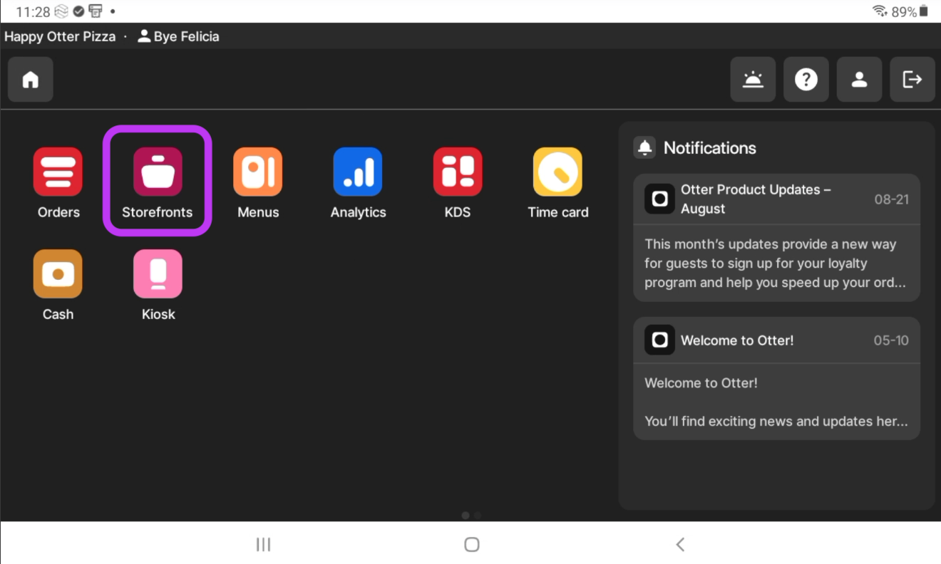This screenshot has width=941, height=564.
Task: Open the Welcome to Otter notification
Action: point(776,378)
